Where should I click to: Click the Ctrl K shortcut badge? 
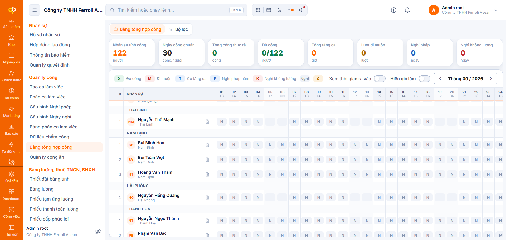click(x=236, y=10)
